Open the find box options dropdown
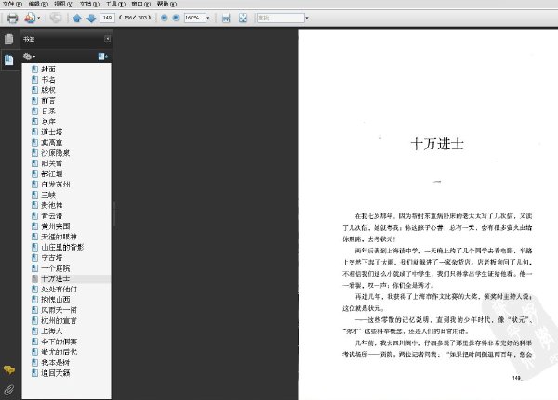The image size is (558, 400). [x=307, y=18]
